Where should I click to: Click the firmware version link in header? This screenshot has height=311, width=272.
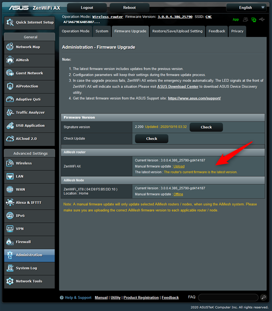pos(175,17)
